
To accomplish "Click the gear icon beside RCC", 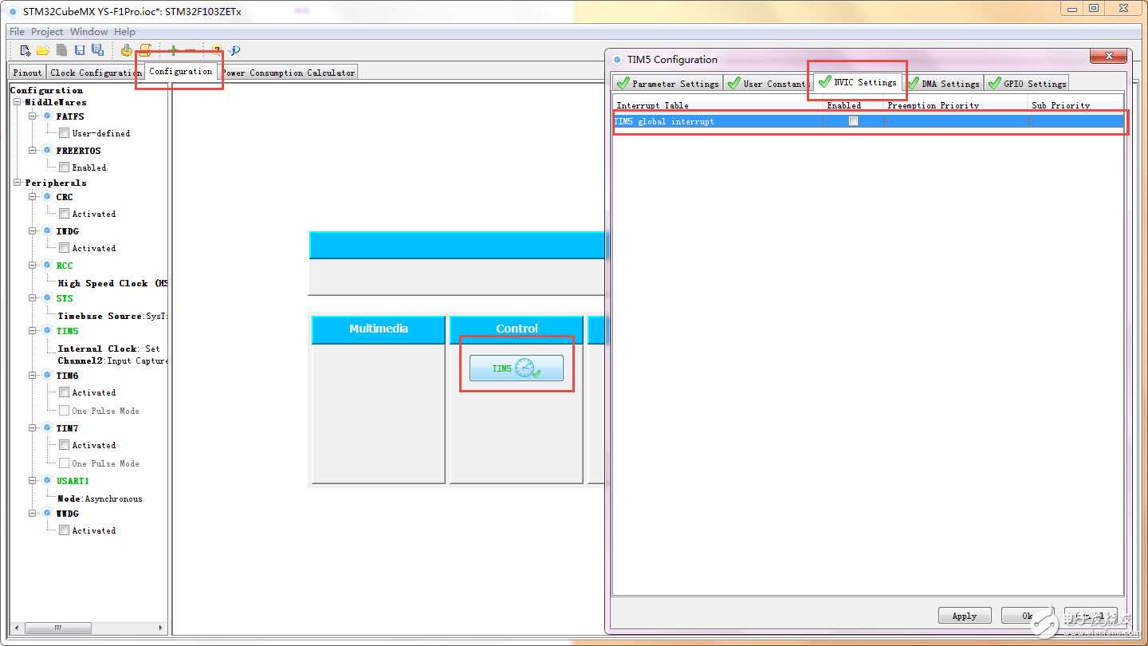I will pos(47,265).
